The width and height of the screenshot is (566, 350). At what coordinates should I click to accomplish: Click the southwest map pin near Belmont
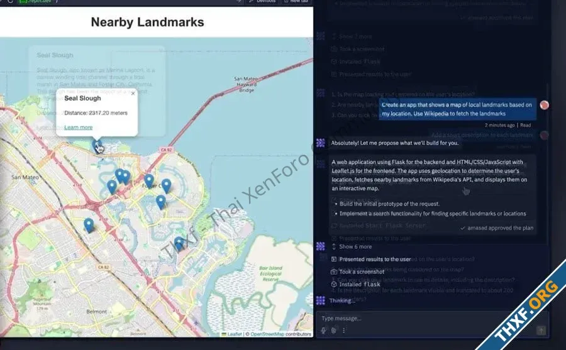click(x=89, y=225)
